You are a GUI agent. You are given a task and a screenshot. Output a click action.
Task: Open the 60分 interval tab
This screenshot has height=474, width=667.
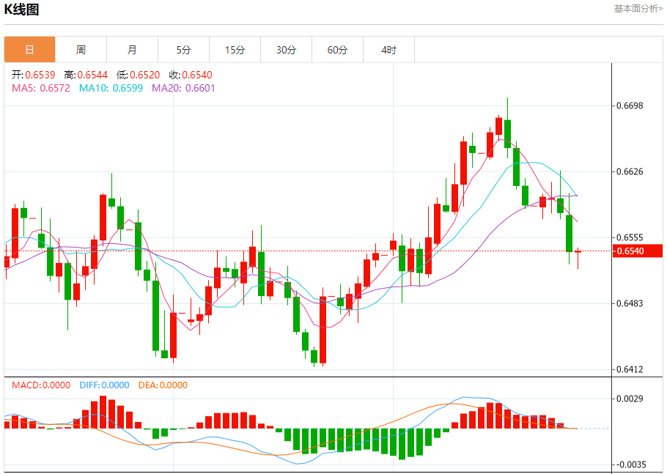tap(337, 50)
